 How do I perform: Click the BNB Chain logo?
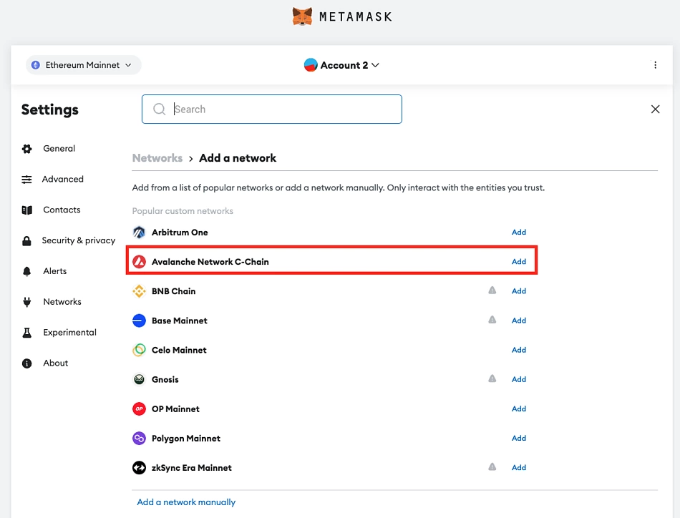point(139,291)
